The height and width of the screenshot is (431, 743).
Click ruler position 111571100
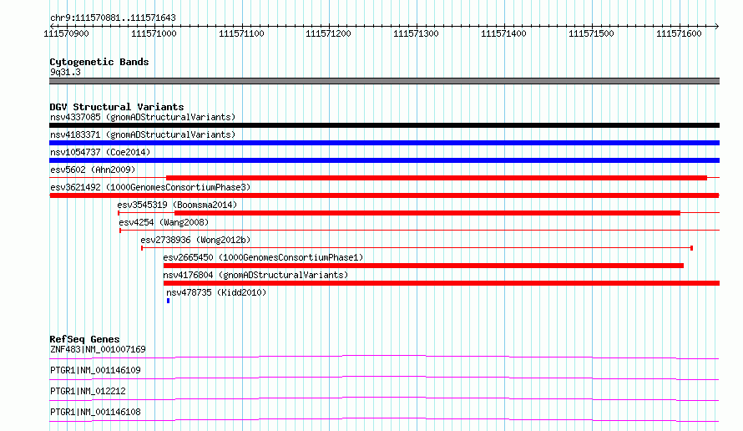click(241, 33)
